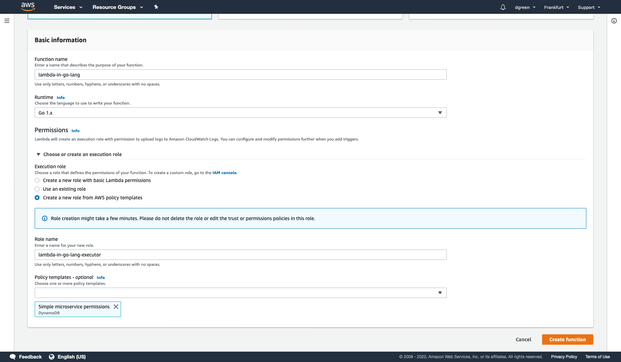Open the Privacy Policy link
Image resolution: width=621 pixels, height=362 pixels.
564,357
